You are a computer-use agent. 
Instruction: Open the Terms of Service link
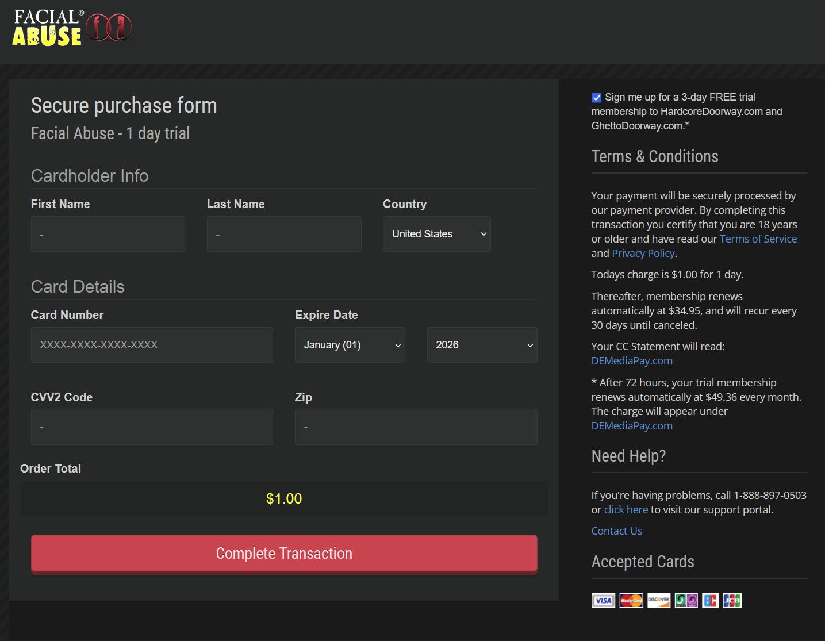click(x=758, y=239)
